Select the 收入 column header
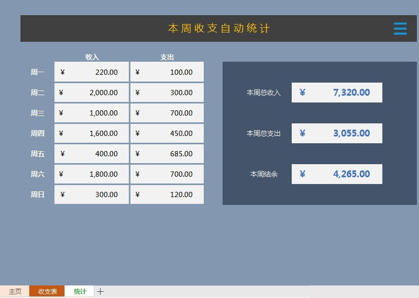419x298 pixels. coord(92,57)
